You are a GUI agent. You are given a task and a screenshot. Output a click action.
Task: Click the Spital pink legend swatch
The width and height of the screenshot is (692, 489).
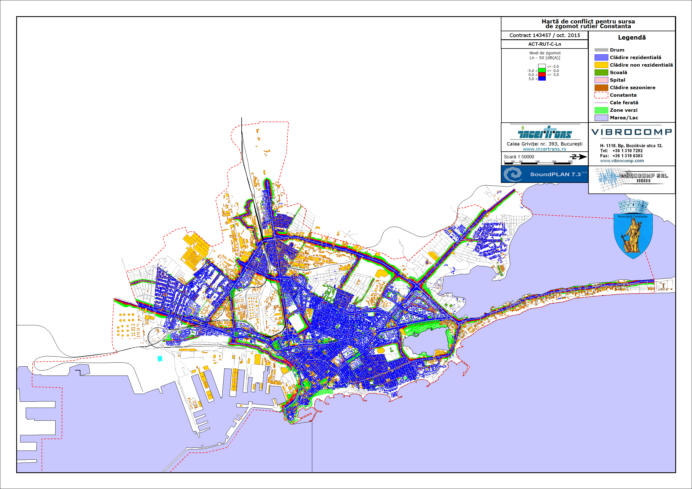pyautogui.click(x=601, y=80)
